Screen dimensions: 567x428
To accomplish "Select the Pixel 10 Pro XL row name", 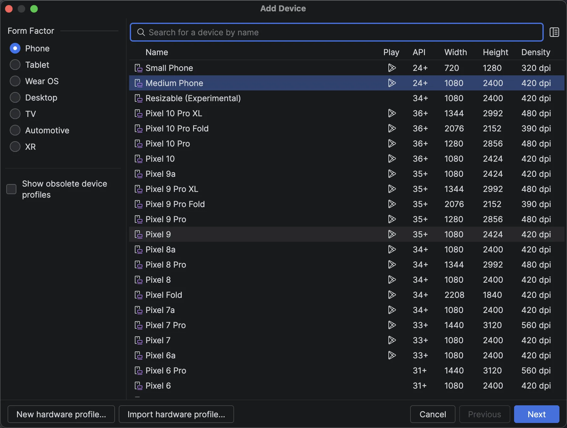I will [174, 113].
